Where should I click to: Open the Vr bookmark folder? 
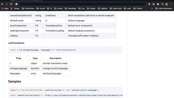(x=49, y=8)
